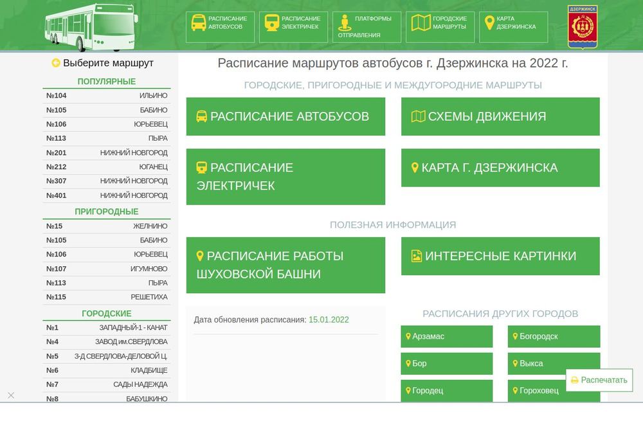The image size is (643, 432).
Task: Click the map icon on the Схемы движения button
Action: pyautogui.click(x=419, y=116)
